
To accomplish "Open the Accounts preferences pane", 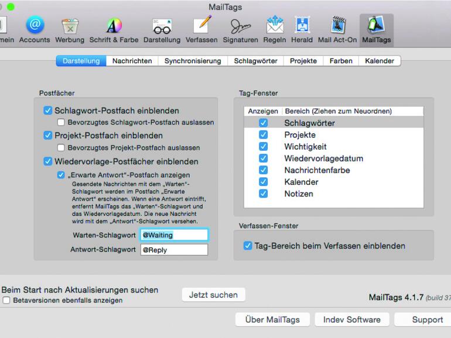I will click(35, 30).
